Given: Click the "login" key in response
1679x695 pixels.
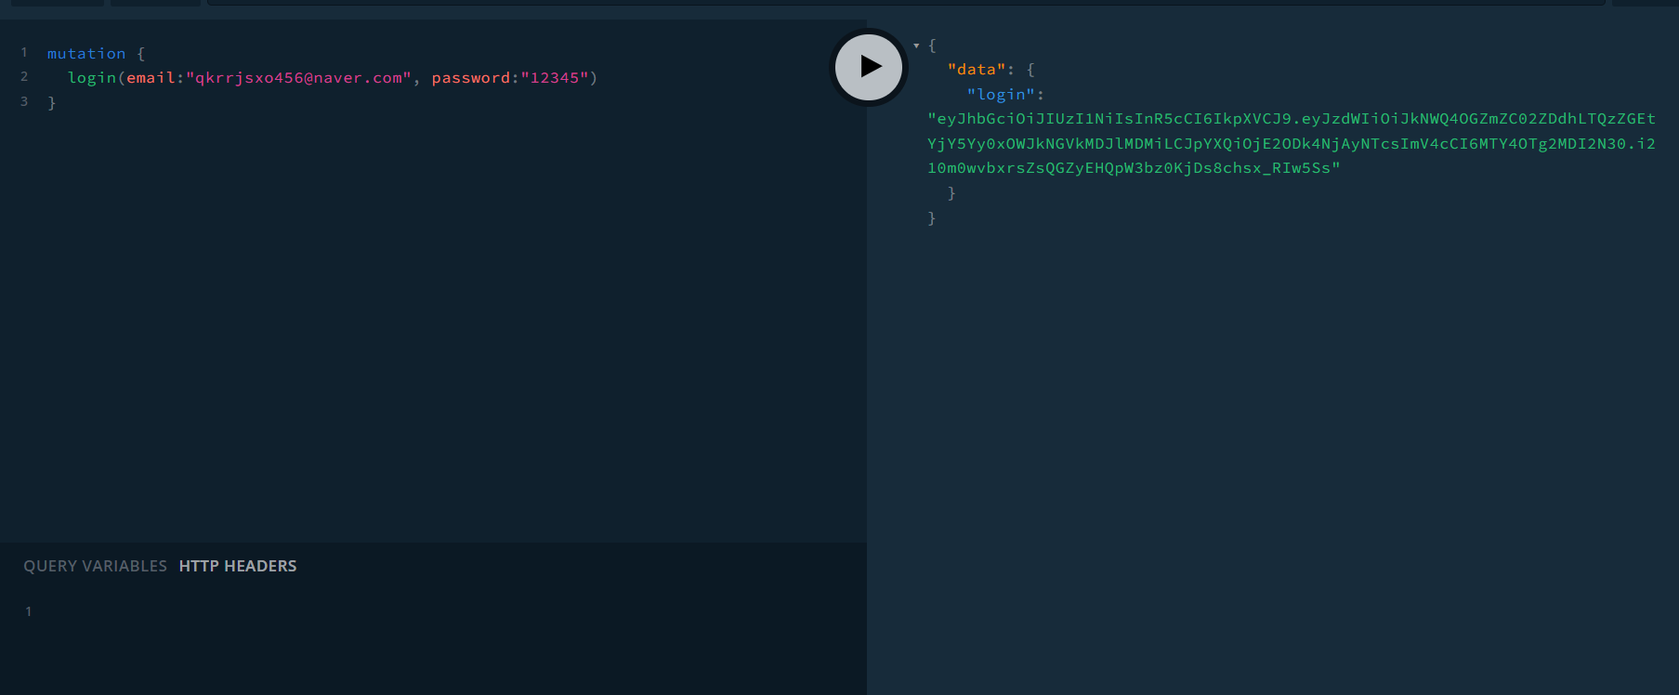Looking at the screenshot, I should [1002, 95].
